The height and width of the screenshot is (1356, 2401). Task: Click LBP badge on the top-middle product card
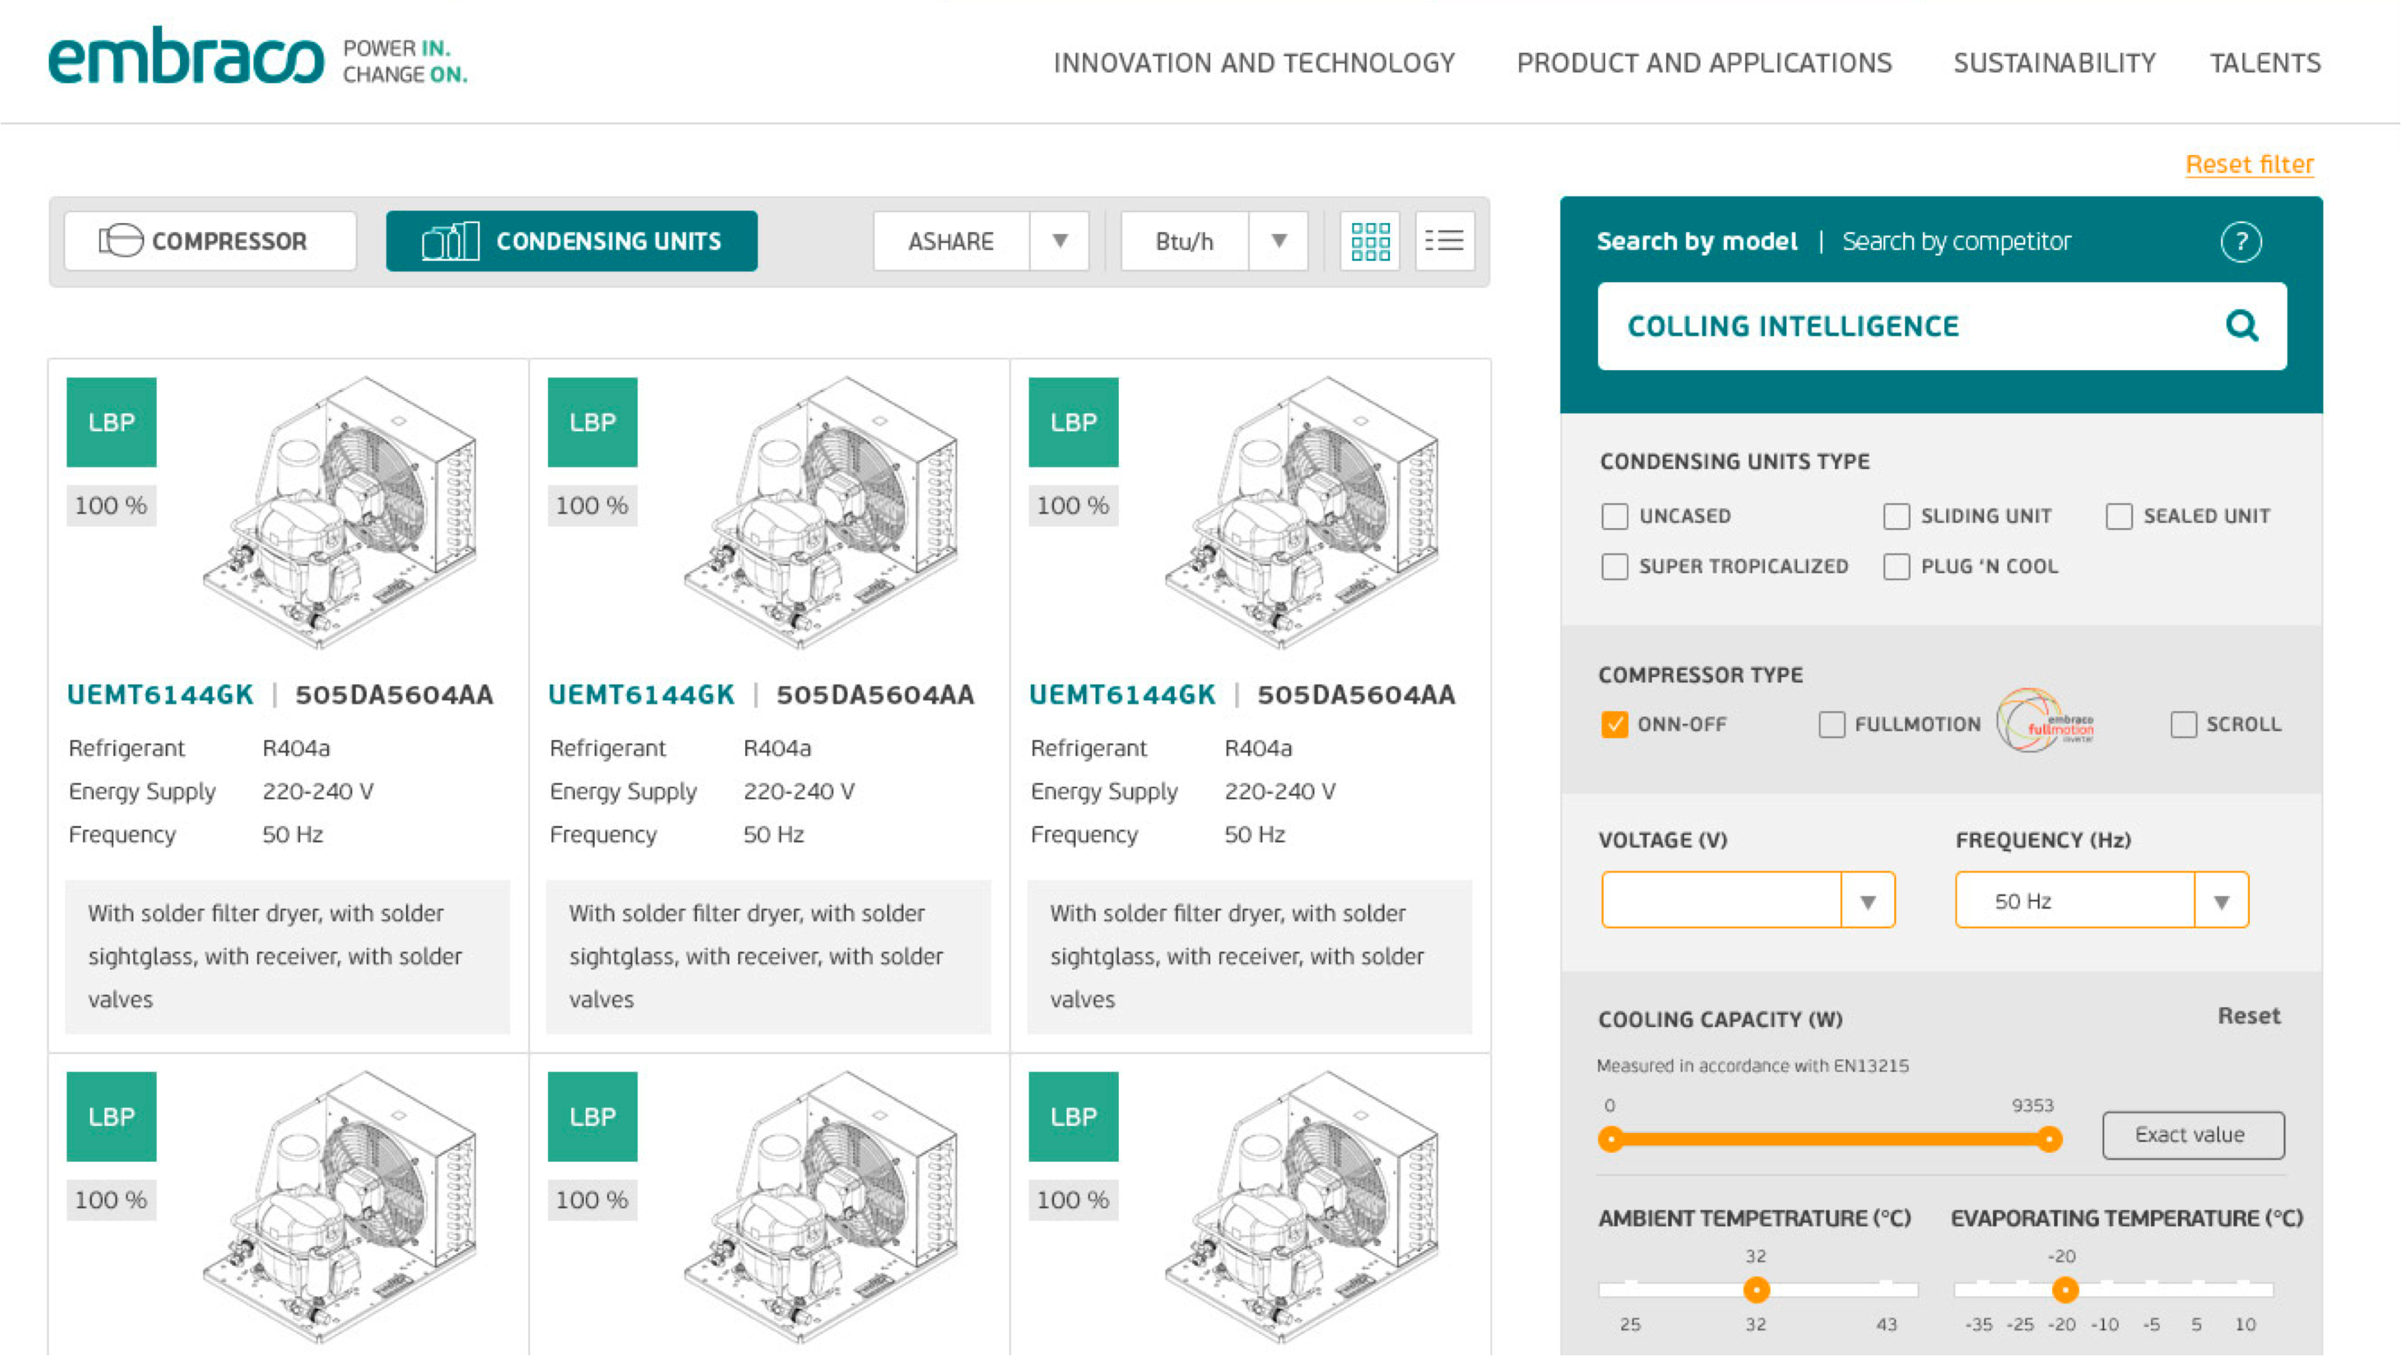coord(593,422)
